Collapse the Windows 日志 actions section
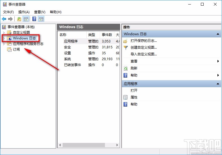The width and height of the screenshot is (222, 155). 218,34
